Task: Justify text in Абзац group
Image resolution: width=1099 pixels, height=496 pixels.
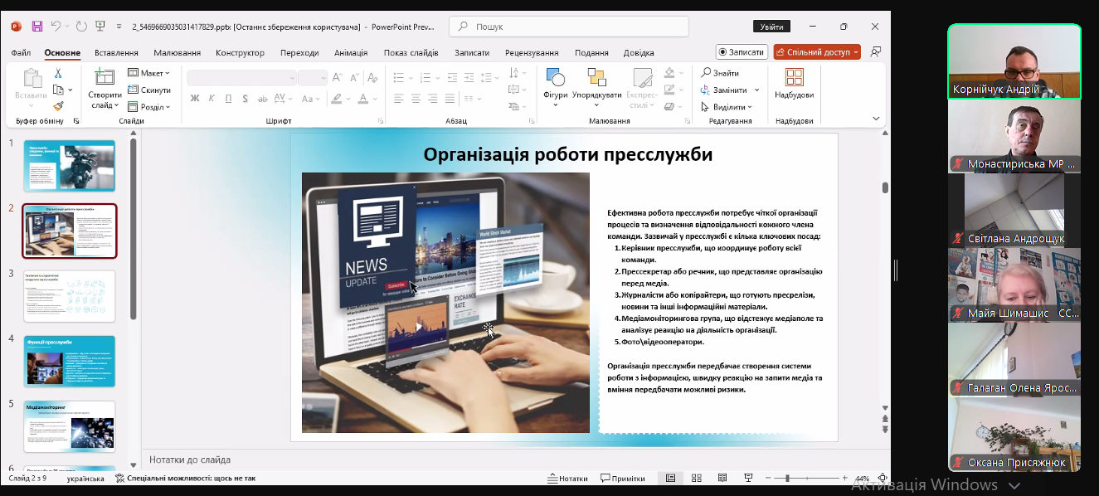Action: point(449,99)
